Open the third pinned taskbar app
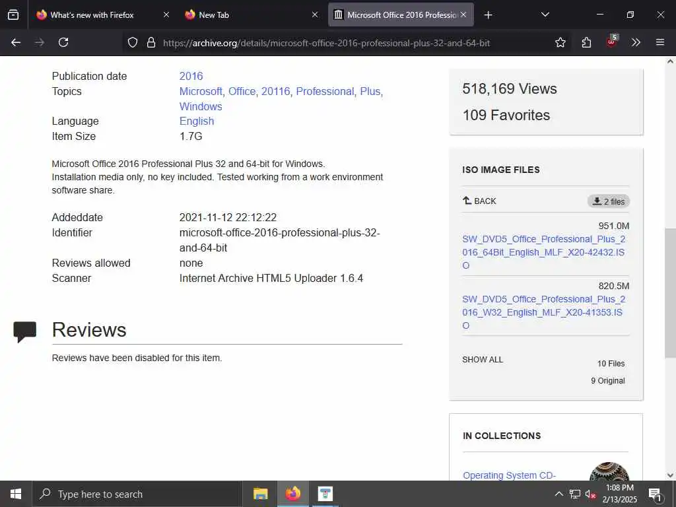Screen dimensions: 676x507 [x=325, y=494]
